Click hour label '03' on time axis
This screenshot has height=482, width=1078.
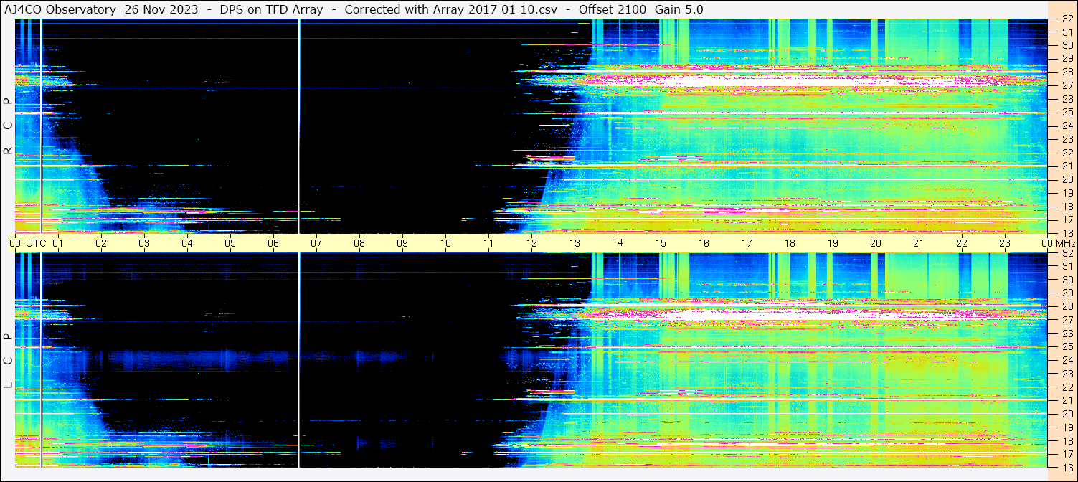pyautogui.click(x=144, y=243)
